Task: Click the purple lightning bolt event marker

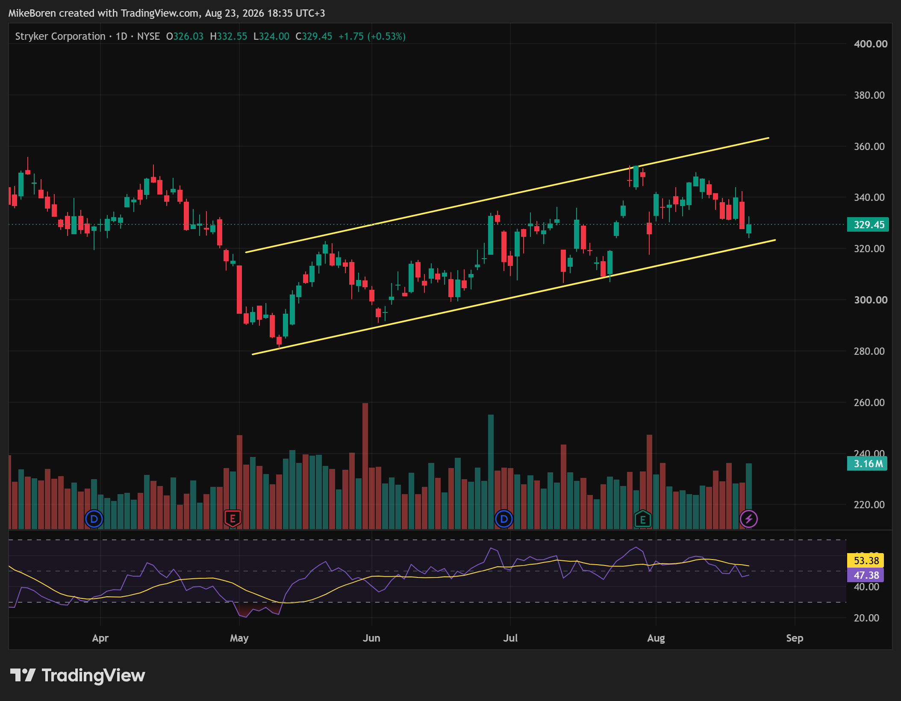Action: pos(748,519)
